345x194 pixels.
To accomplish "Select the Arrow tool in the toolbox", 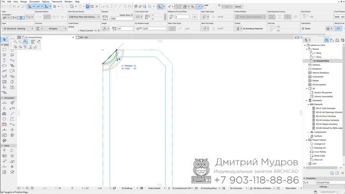I will [x=4, y=39].
